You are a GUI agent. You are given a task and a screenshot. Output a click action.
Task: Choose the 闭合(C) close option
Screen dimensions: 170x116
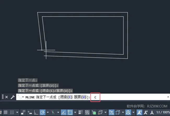66,97
